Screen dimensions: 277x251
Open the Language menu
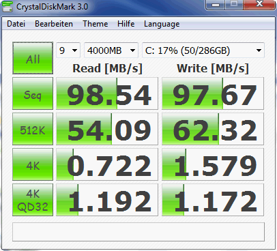[x=162, y=24]
